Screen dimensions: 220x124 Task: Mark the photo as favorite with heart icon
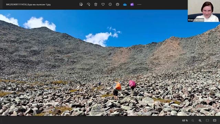coord(103,4)
